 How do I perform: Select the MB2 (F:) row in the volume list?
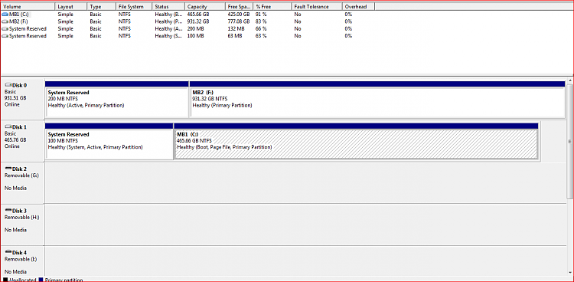188,21
